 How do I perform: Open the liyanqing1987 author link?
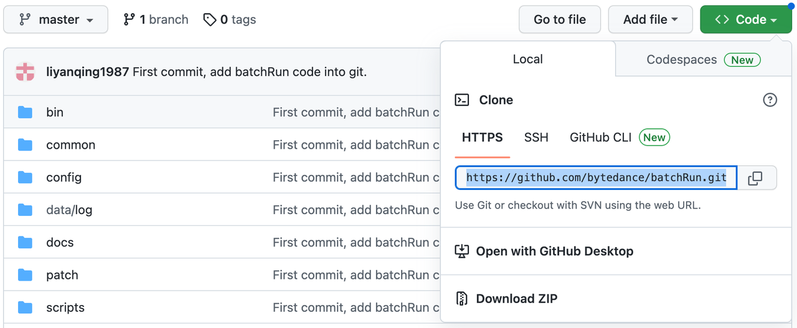pyautogui.click(x=87, y=72)
